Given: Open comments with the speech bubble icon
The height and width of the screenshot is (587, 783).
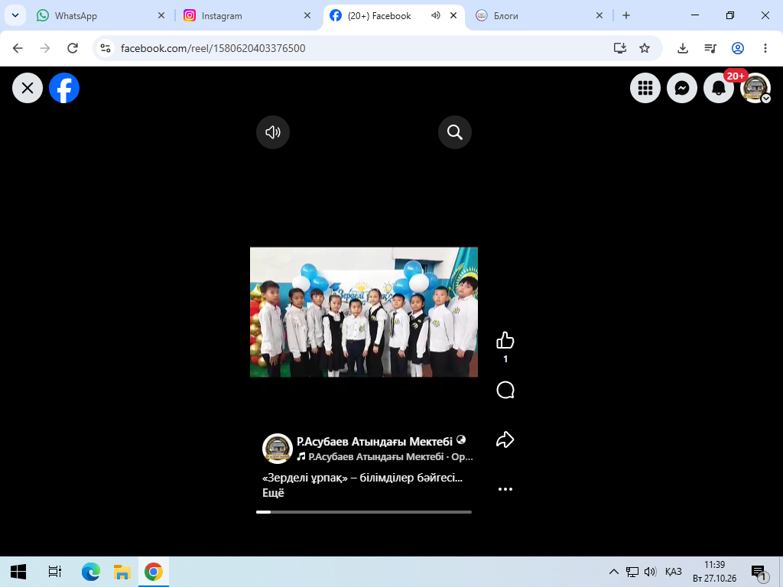Looking at the screenshot, I should [505, 390].
